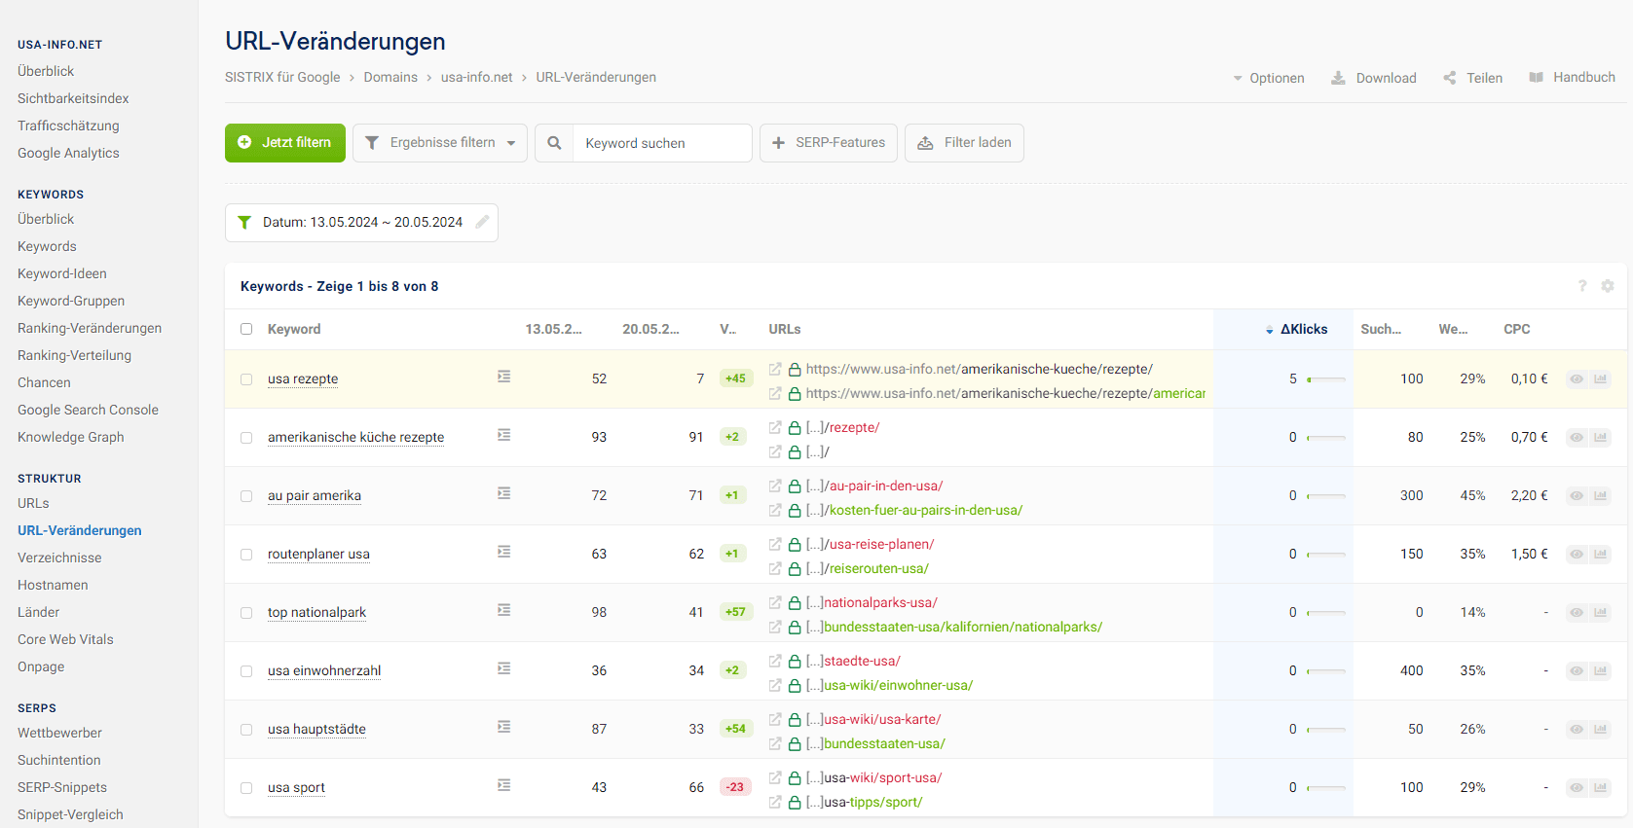Check the usa sport checkbox
Screen dimensions: 1633x828
[246, 788]
